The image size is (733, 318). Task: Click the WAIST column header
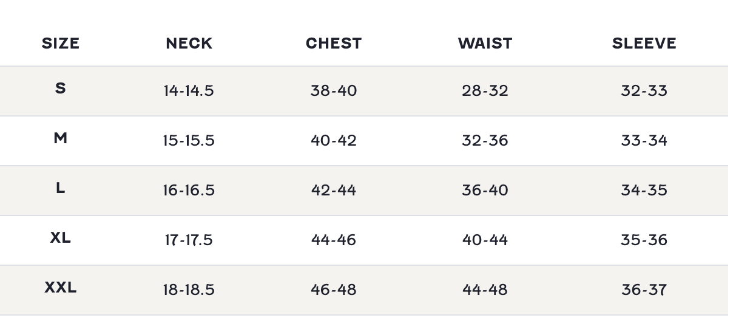coord(485,44)
